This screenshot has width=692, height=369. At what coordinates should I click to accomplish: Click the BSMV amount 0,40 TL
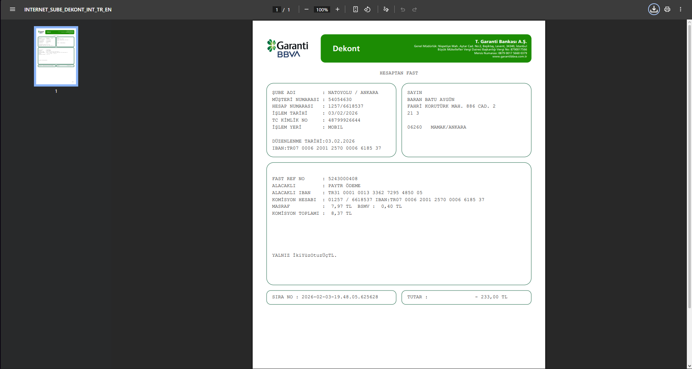tap(391, 206)
